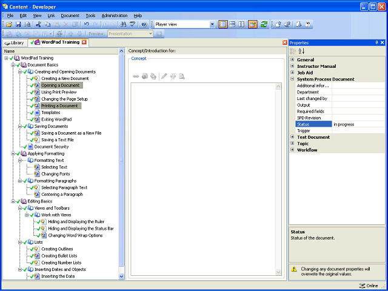The height and width of the screenshot is (291, 388).
Task: Expand the General property group
Action: click(292, 59)
